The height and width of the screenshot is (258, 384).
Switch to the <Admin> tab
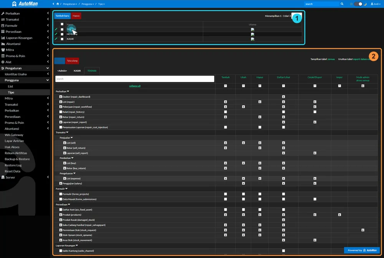[x=62, y=71]
